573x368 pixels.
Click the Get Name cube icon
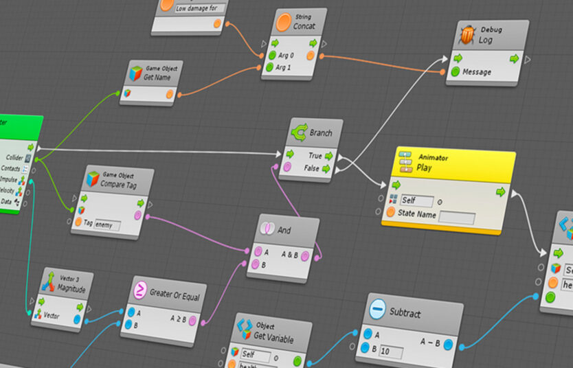point(135,73)
